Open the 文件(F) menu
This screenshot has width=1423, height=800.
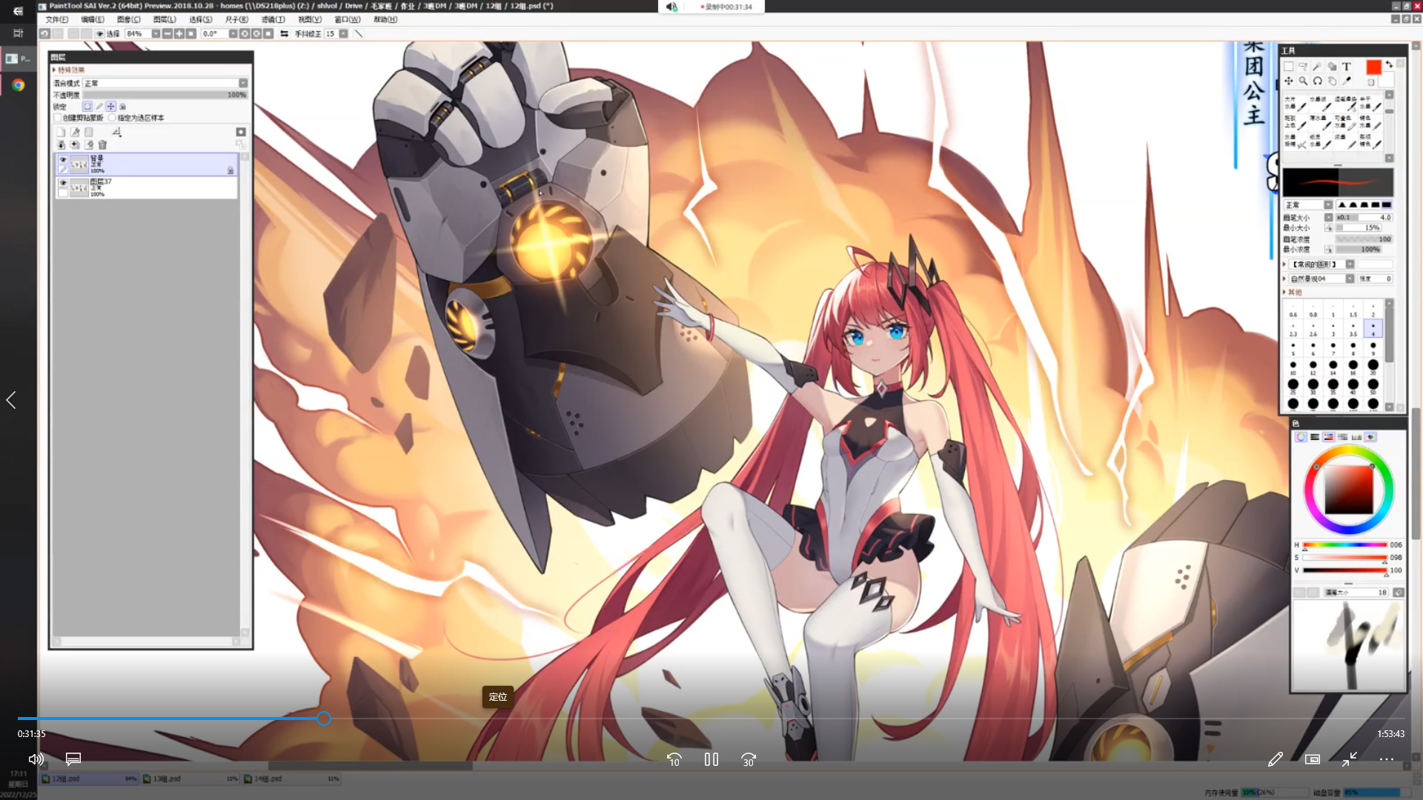[57, 19]
